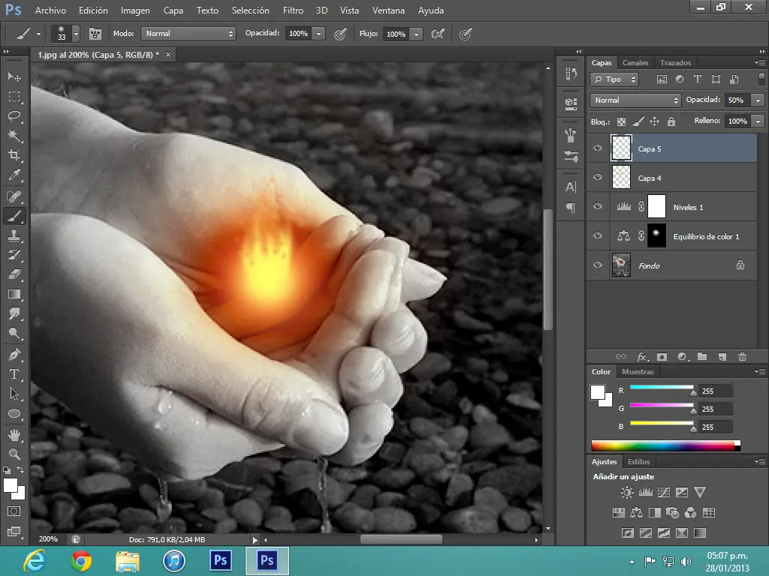Select the Gradient tool

(x=14, y=294)
